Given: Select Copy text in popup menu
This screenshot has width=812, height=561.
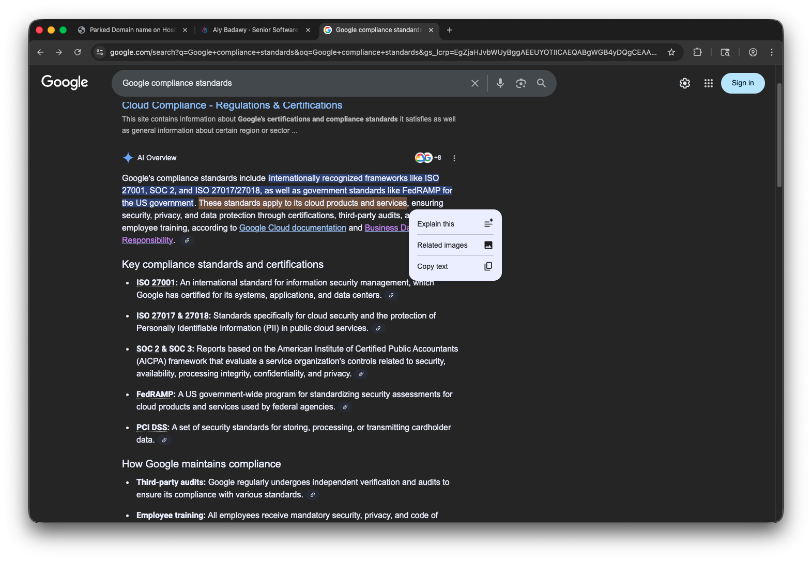Looking at the screenshot, I should pos(455,266).
